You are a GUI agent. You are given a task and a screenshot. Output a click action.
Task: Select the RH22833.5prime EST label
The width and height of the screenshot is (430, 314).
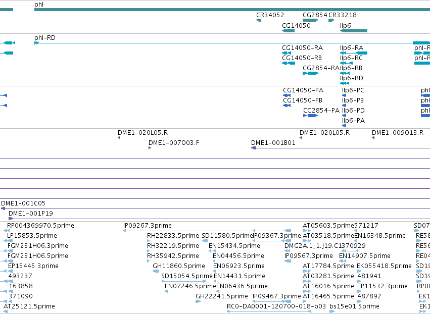pos(173,236)
